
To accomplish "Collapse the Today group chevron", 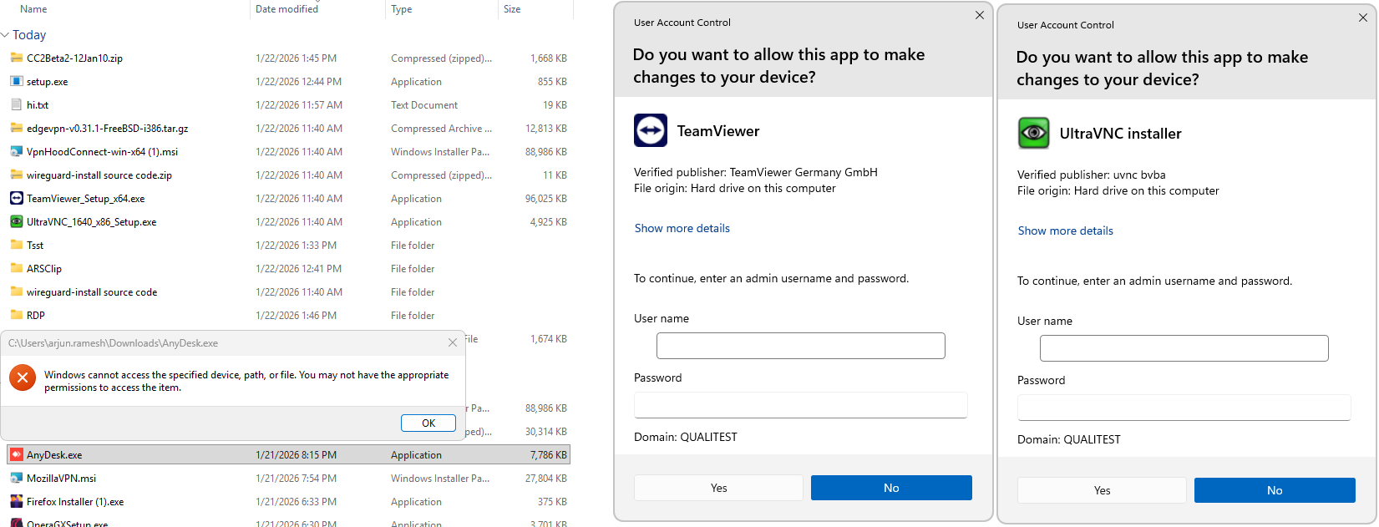I will click(x=6, y=35).
